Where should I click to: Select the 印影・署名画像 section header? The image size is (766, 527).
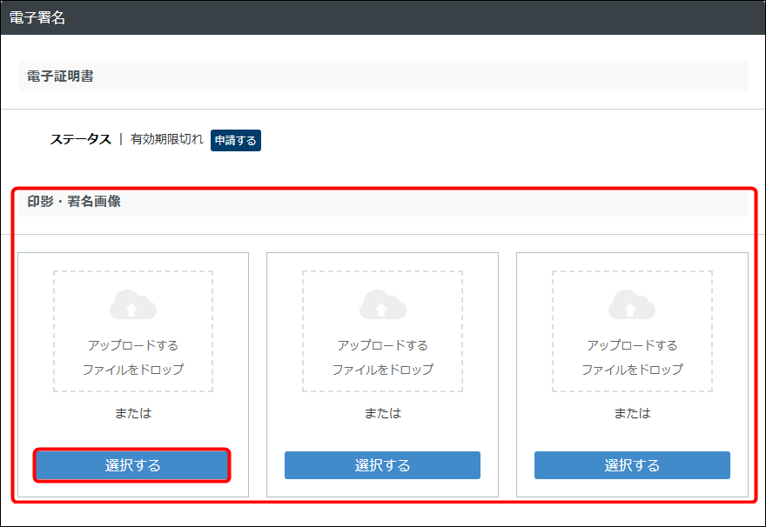[x=74, y=202]
